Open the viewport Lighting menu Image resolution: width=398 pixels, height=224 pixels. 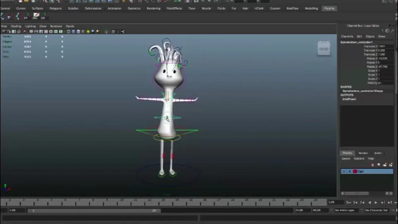pos(30,26)
